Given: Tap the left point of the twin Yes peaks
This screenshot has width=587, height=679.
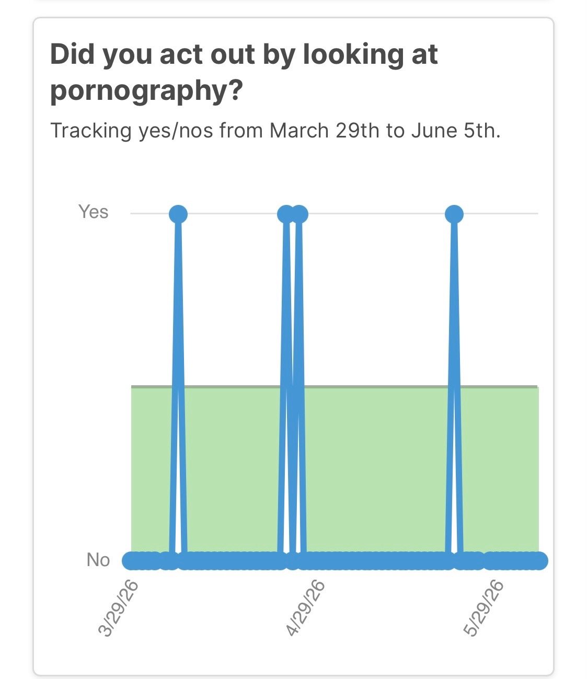Looking at the screenshot, I should [x=286, y=214].
